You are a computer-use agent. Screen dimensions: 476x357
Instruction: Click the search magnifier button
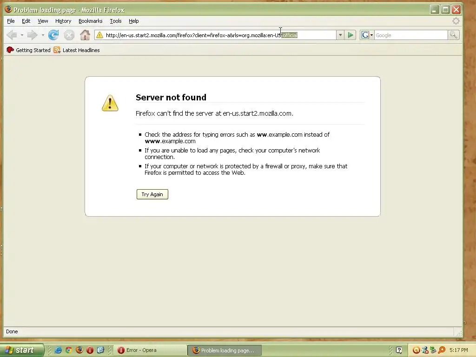point(454,35)
